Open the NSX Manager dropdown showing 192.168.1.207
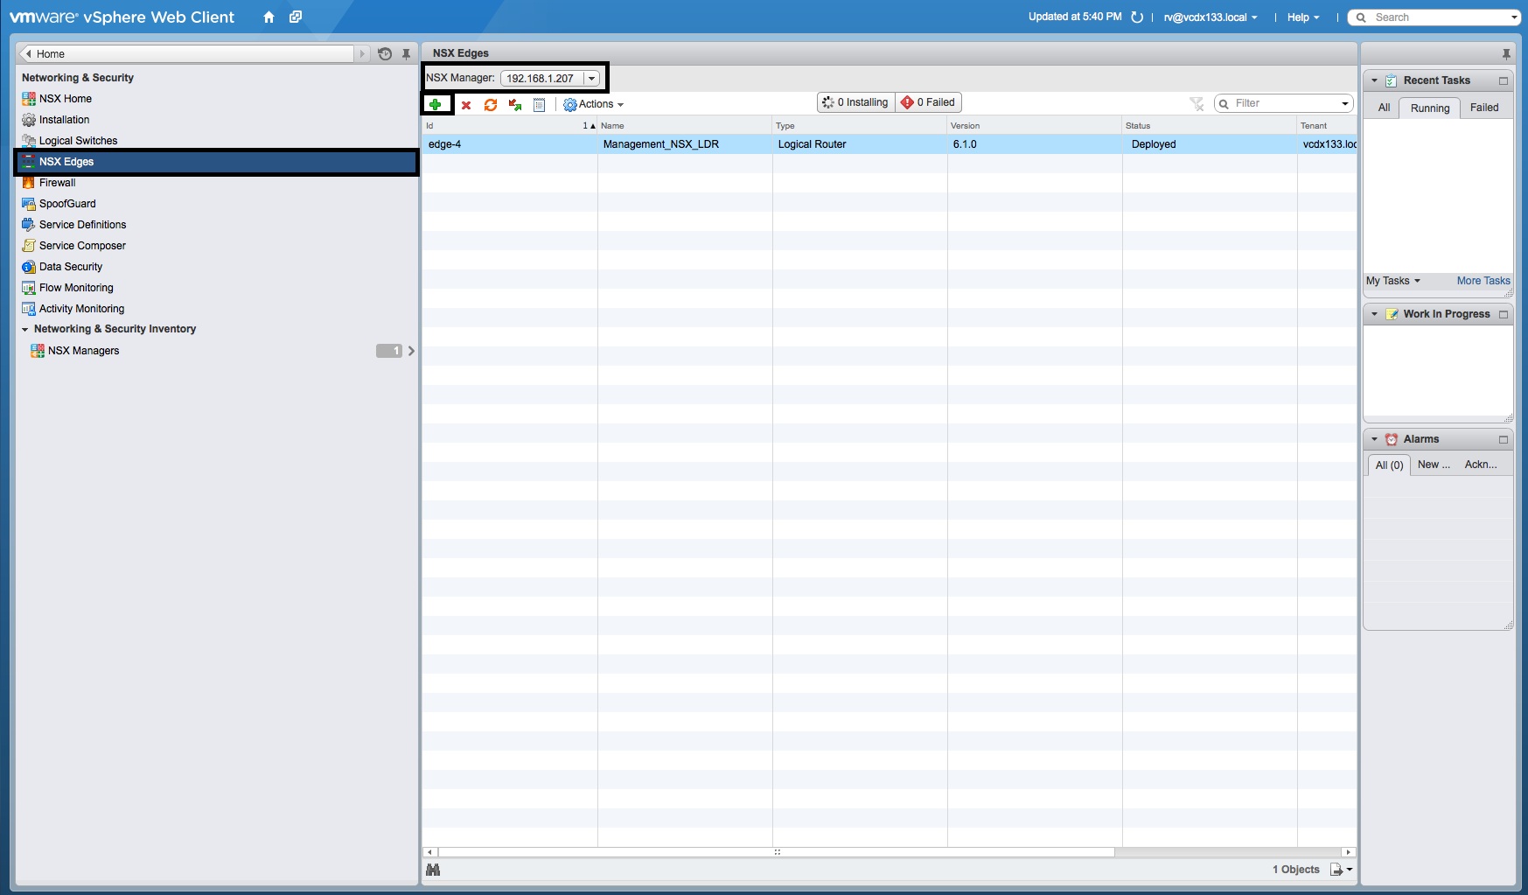Viewport: 1528px width, 895px height. click(x=593, y=78)
